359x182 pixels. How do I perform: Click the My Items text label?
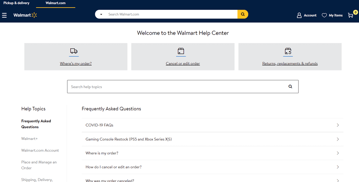(336, 15)
